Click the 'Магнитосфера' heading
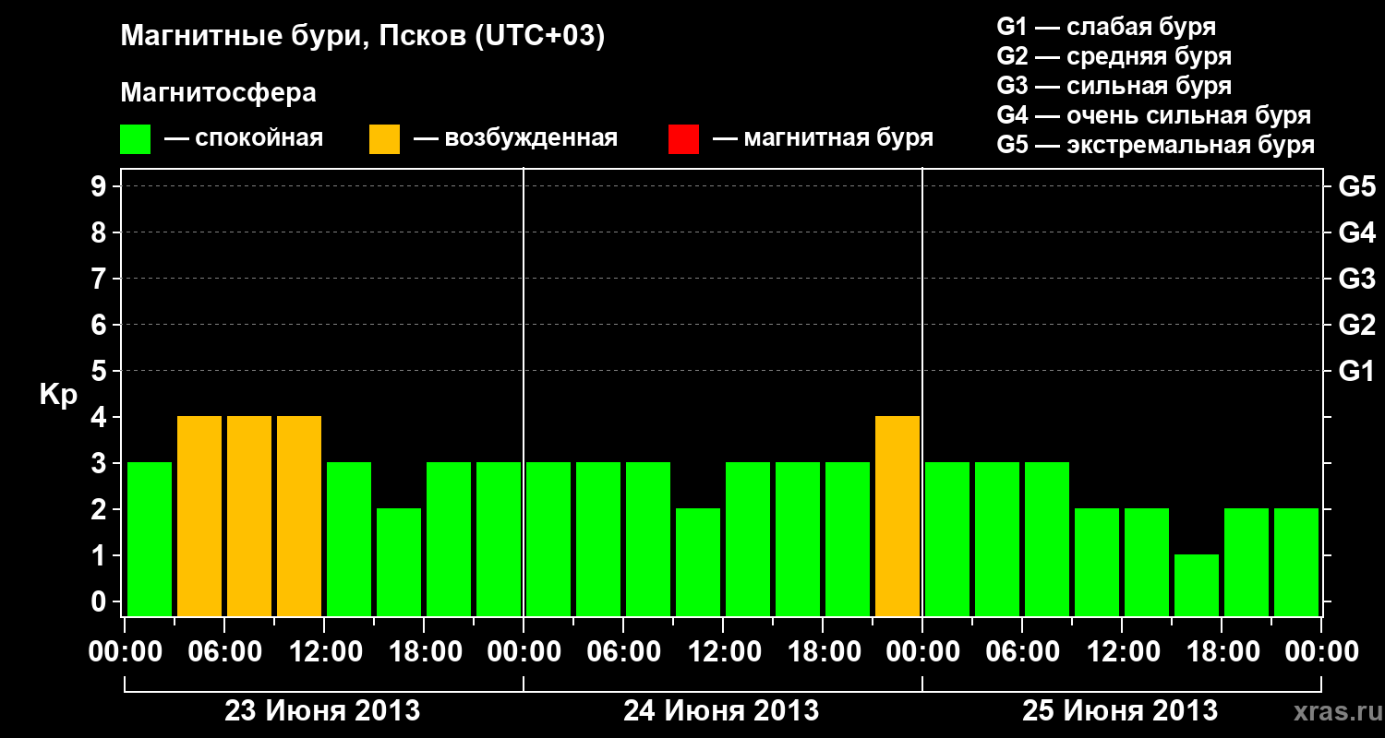 [x=219, y=93]
